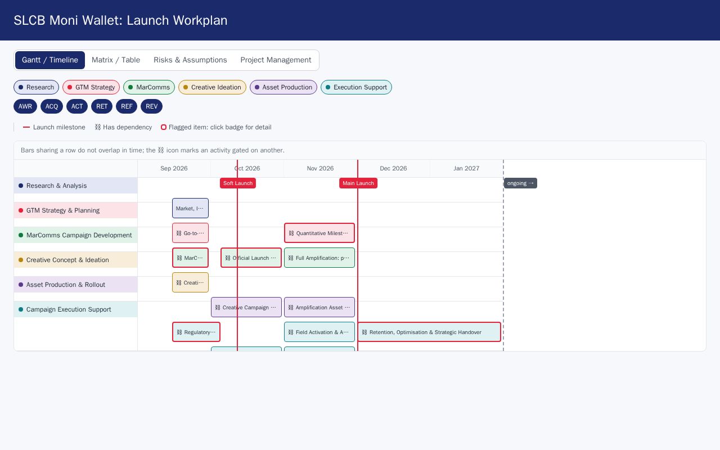The image size is (720, 450).
Task: Open the Risks & Assumptions tab
Action: click(x=190, y=60)
